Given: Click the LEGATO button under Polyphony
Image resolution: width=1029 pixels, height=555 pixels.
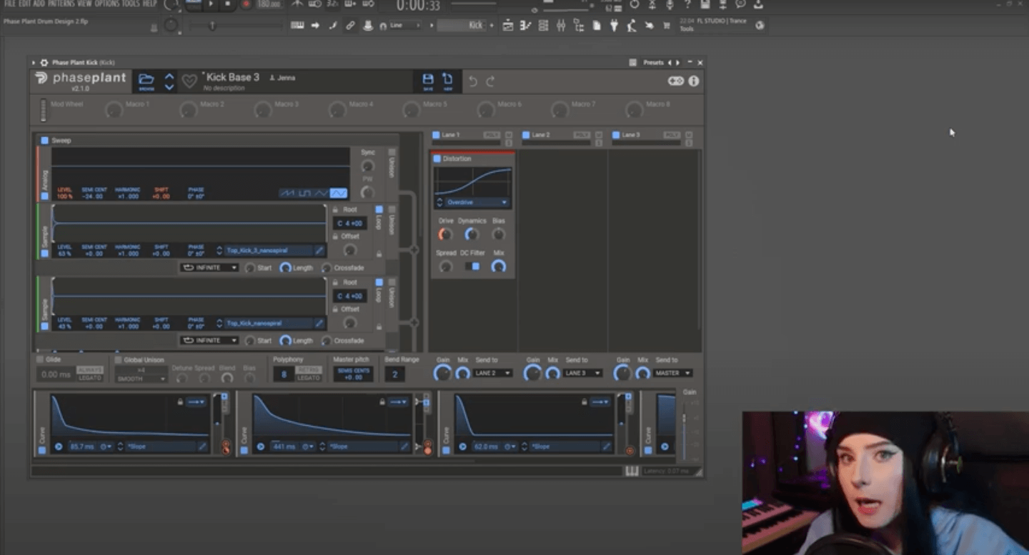Looking at the screenshot, I should tap(308, 378).
